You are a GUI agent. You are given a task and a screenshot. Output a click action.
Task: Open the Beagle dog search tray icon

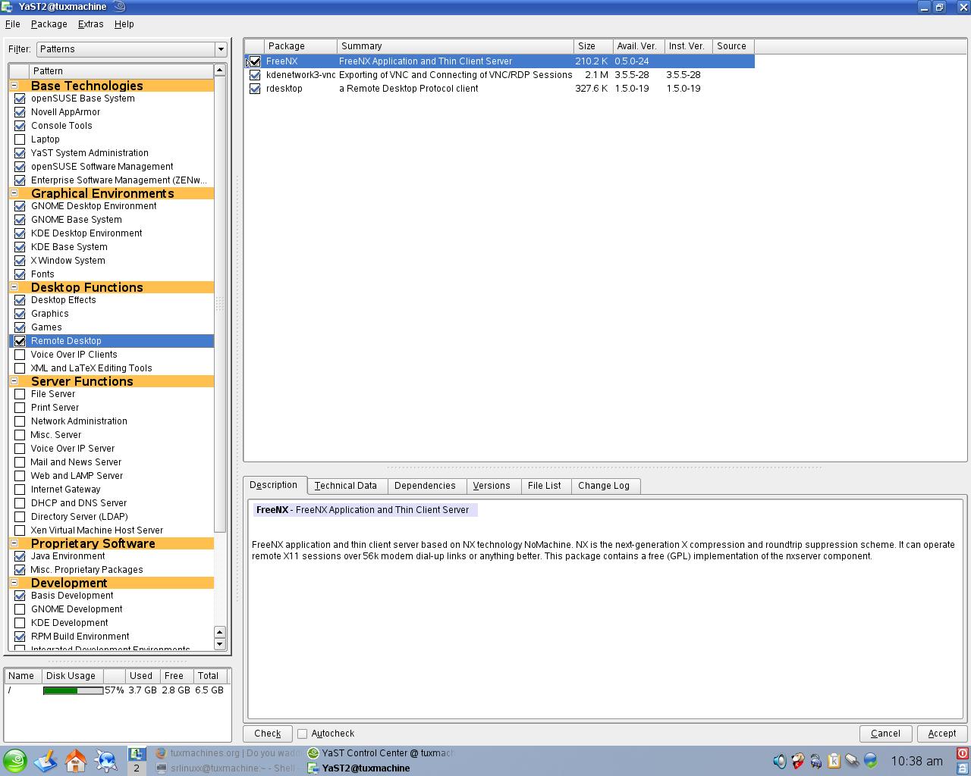pos(798,761)
